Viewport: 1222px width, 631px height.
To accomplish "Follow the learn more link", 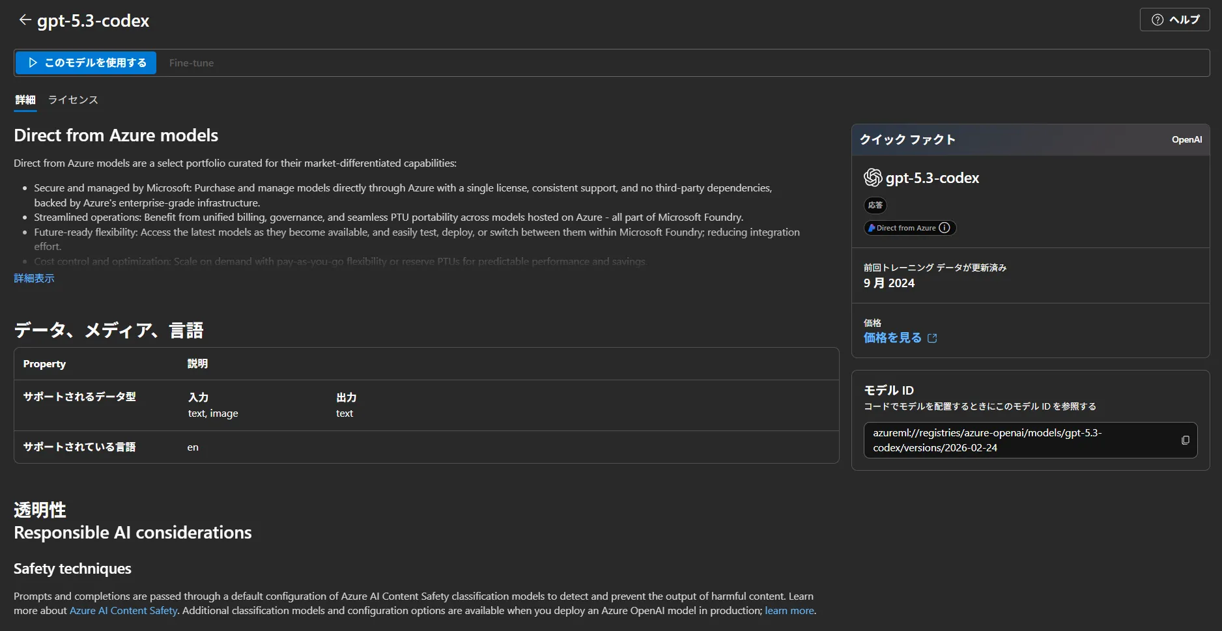I will point(789,610).
